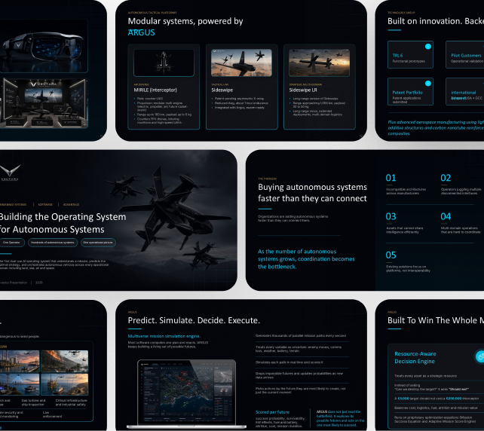Click the "SOFTWARE" label above the headline

[45, 204]
